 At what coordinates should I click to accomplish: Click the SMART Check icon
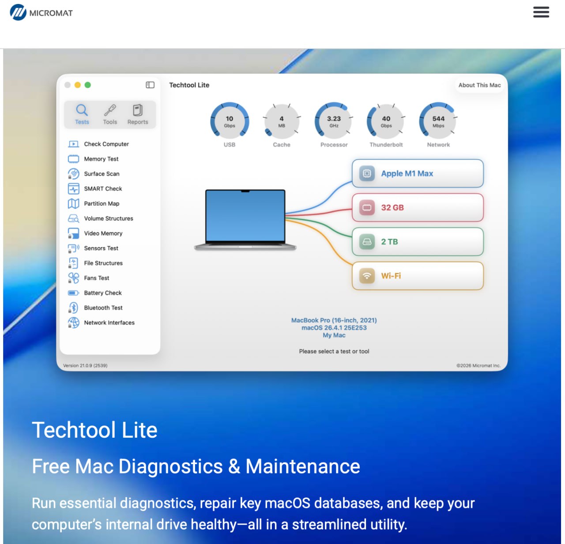[x=74, y=188]
